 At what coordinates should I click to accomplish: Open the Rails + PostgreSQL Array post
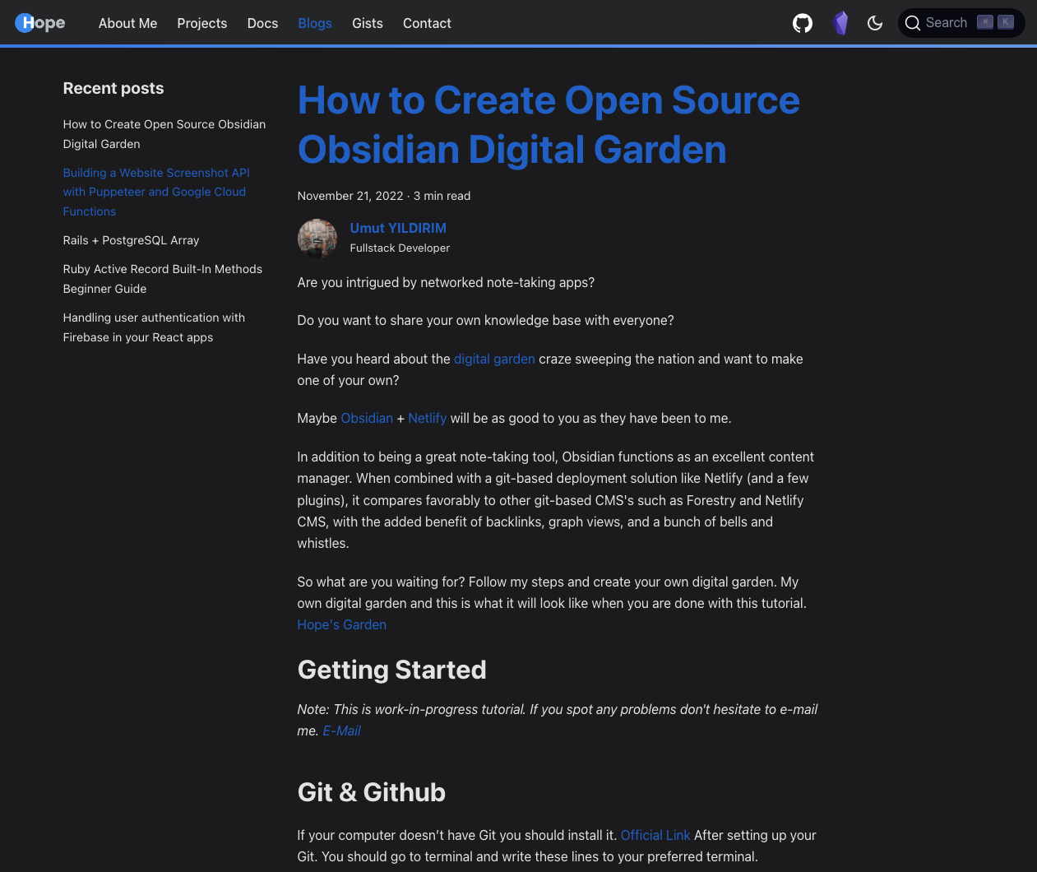pos(132,240)
